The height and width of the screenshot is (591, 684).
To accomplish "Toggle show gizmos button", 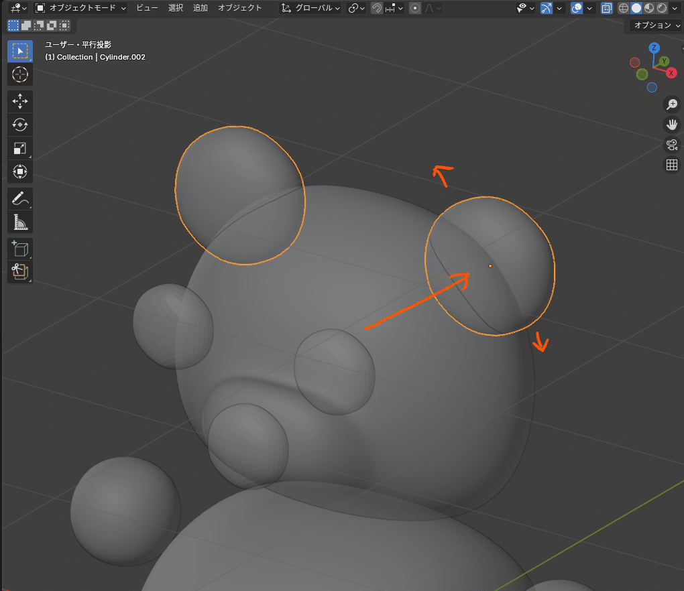I will pos(546,8).
